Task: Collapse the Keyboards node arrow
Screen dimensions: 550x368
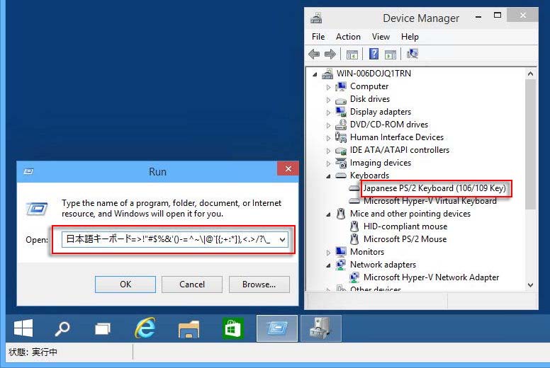Action: tap(328, 176)
